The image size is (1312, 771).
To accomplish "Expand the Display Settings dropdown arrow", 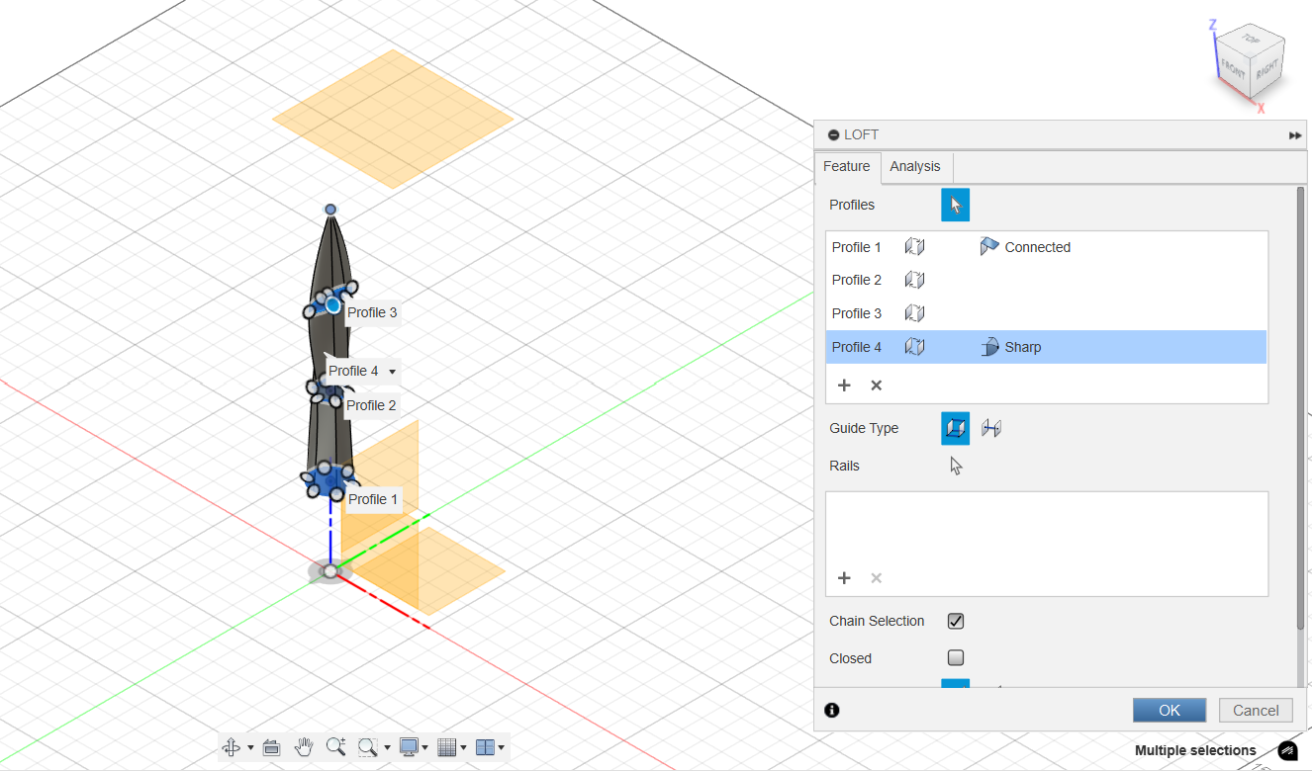I will coord(425,748).
